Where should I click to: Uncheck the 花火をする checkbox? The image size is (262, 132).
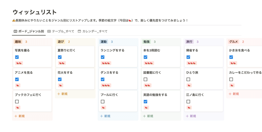click(x=60, y=79)
